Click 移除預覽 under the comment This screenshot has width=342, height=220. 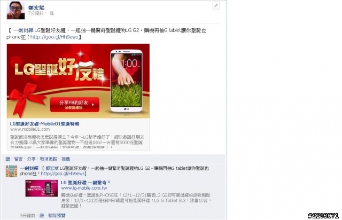57,216
